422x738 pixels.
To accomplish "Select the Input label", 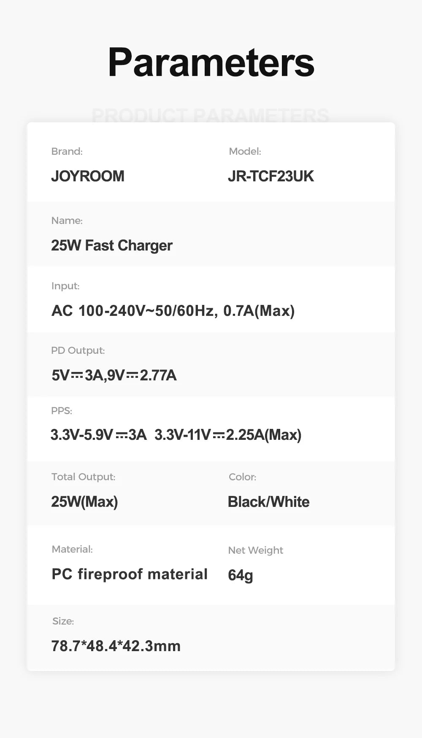I will [x=65, y=286].
